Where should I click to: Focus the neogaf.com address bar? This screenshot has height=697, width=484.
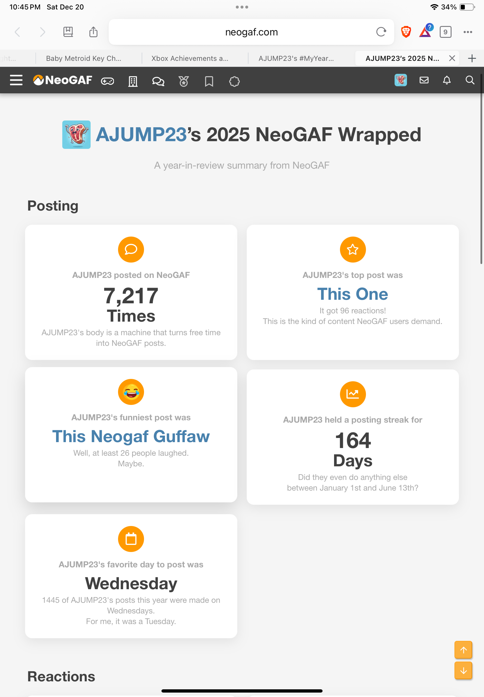(x=251, y=32)
